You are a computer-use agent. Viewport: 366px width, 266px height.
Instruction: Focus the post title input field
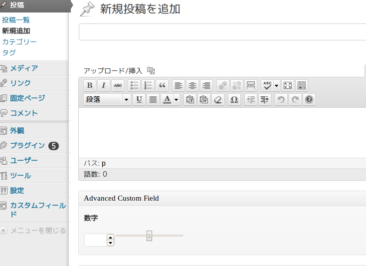point(222,32)
